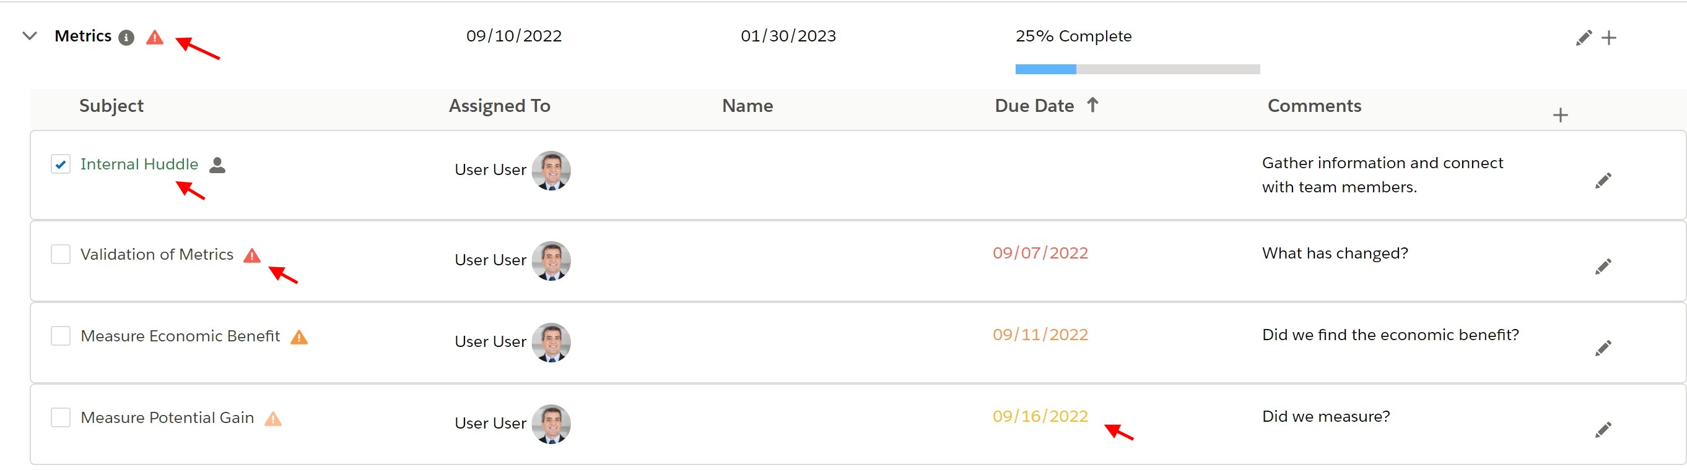Sort by Due Date column header
This screenshot has height=470, width=1687.
pyautogui.click(x=1034, y=106)
